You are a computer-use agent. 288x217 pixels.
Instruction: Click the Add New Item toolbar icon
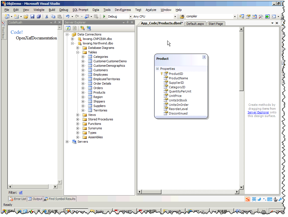pyautogui.click(x=16, y=16)
